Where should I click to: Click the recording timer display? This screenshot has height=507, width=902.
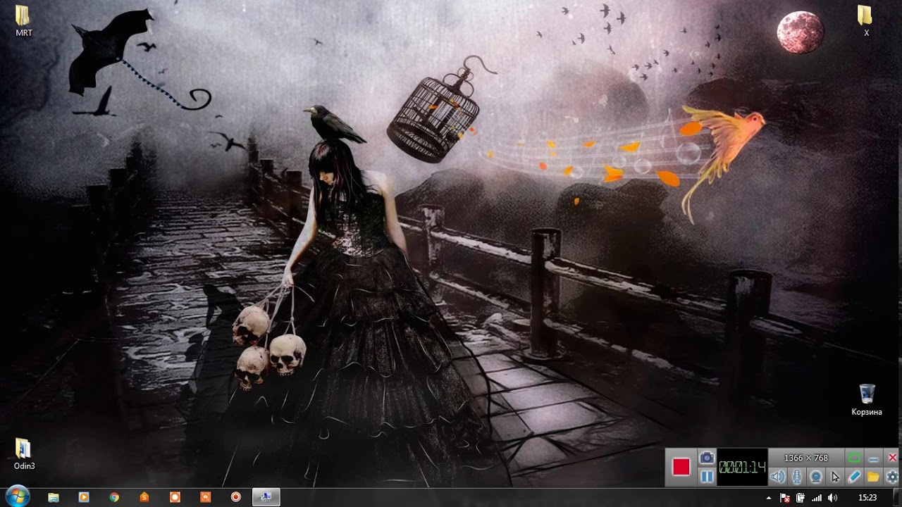pos(742,467)
